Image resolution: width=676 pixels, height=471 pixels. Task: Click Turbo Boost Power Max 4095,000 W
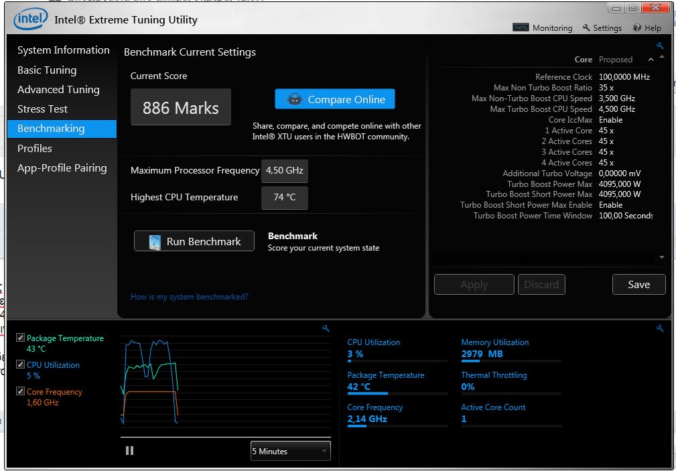coord(620,184)
